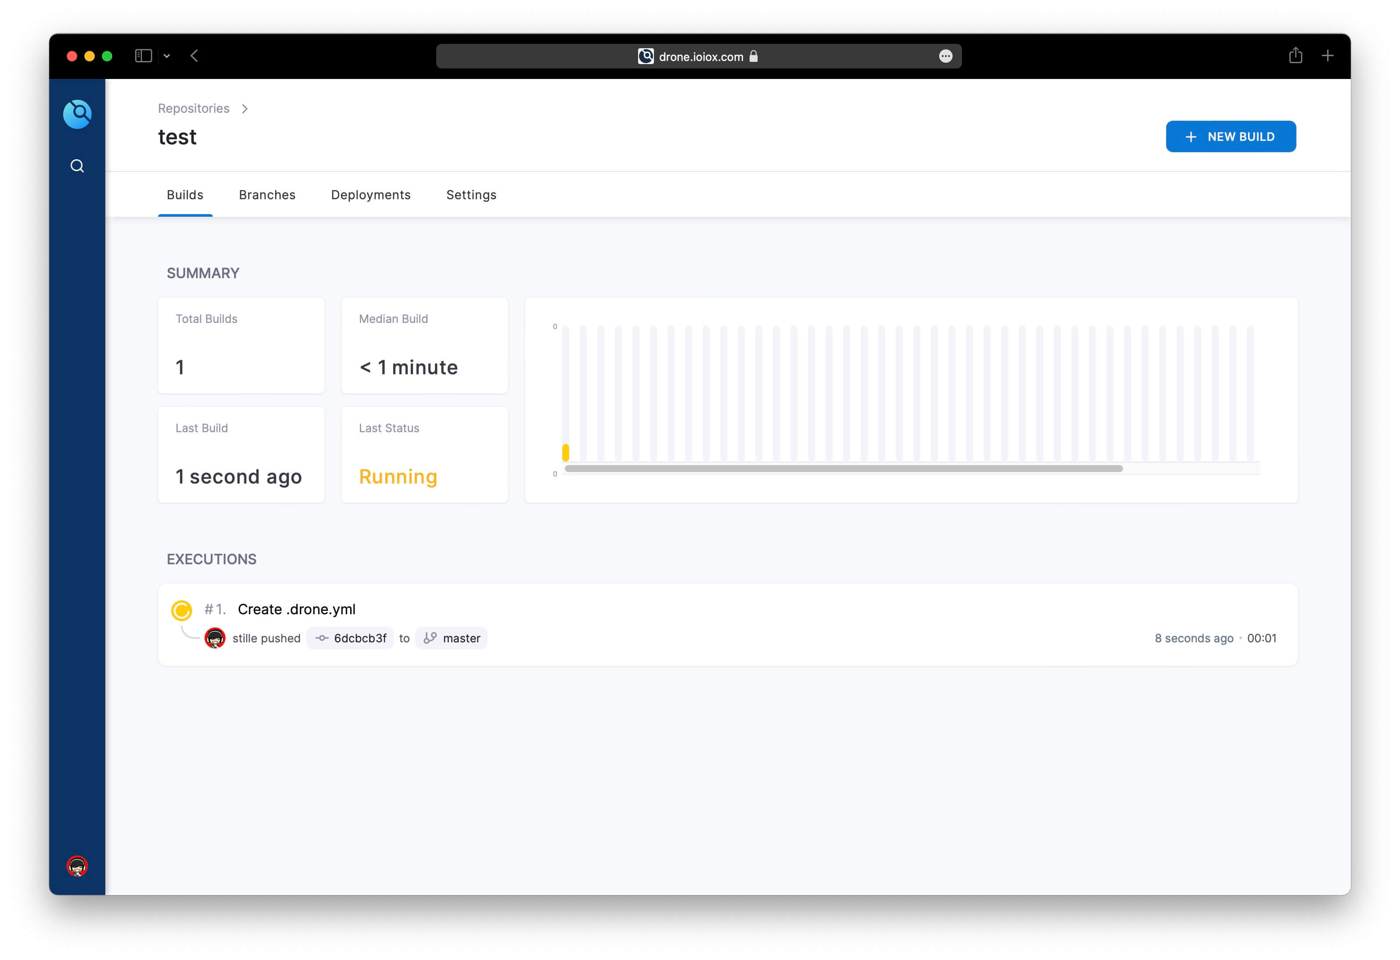The height and width of the screenshot is (960, 1400).
Task: Expand the sidebar options dropdown arrow
Action: point(167,56)
